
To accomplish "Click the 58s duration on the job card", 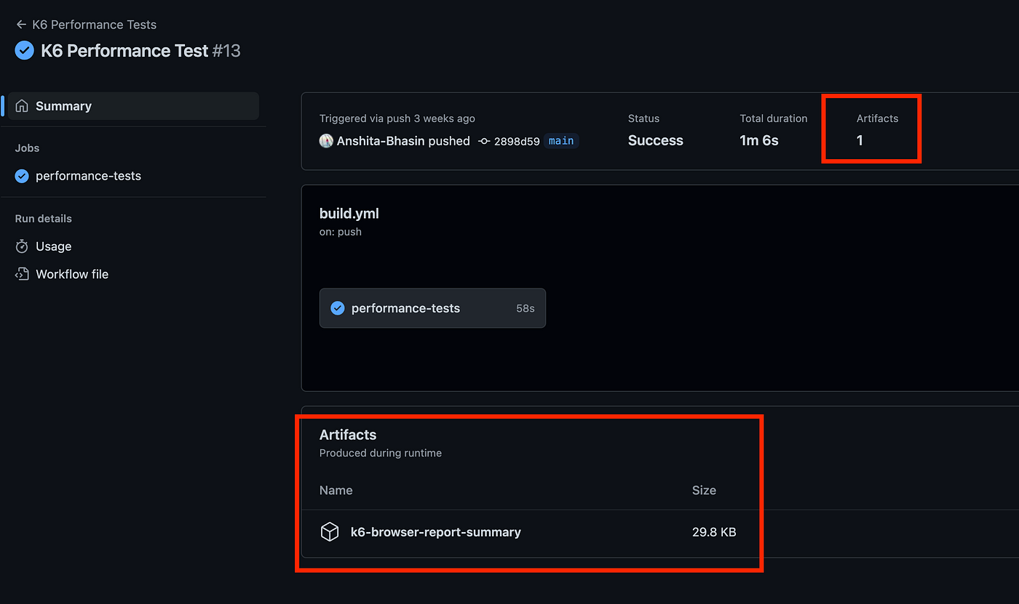I will tap(526, 308).
